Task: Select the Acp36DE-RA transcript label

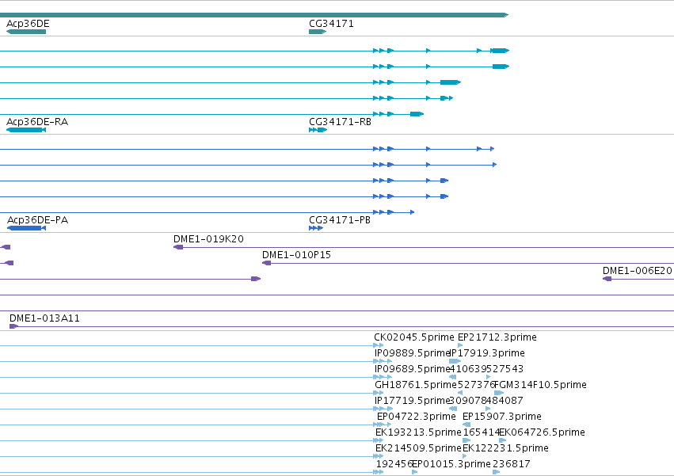Action: (x=37, y=122)
